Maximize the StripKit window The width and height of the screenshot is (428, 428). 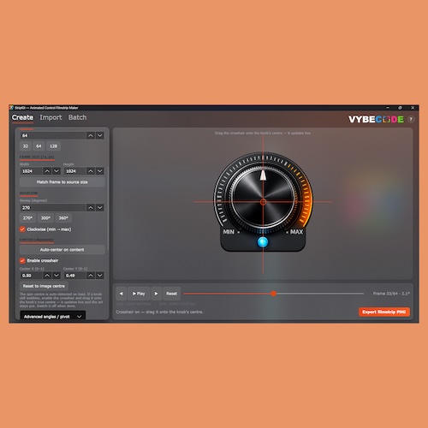click(400, 108)
